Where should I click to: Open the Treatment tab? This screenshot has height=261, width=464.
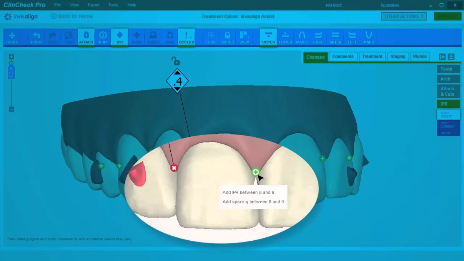372,57
